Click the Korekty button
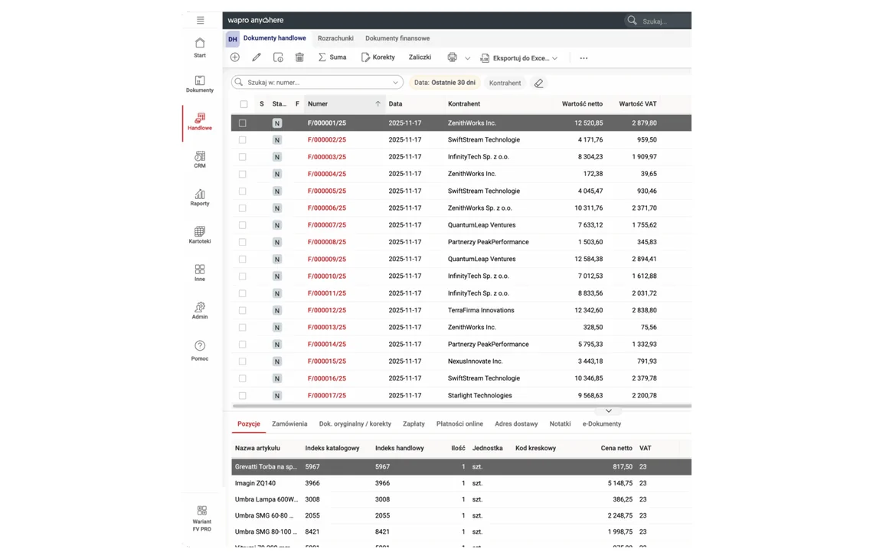Viewport: 873px width, 559px height. pos(378,57)
